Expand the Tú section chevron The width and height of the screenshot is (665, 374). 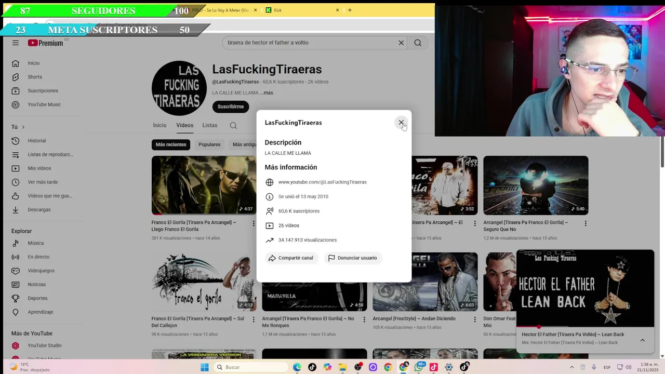point(23,127)
